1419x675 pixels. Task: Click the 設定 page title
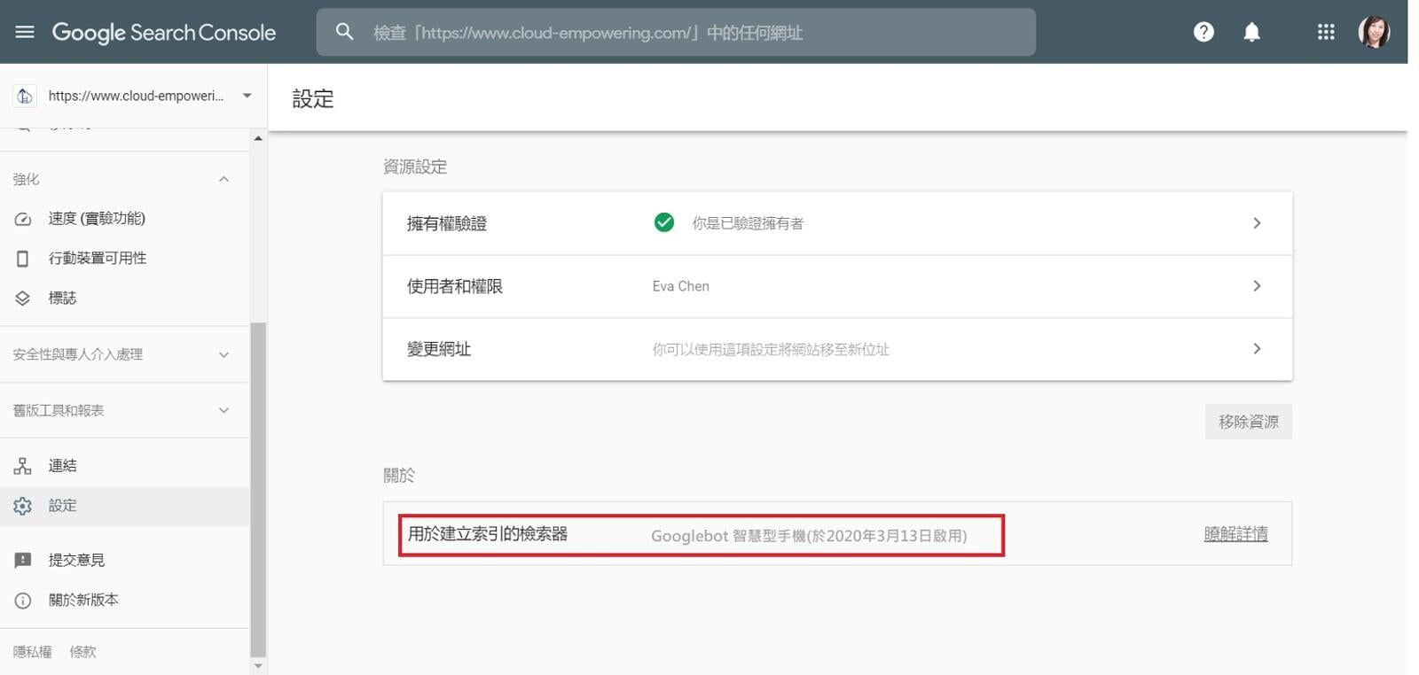click(313, 98)
